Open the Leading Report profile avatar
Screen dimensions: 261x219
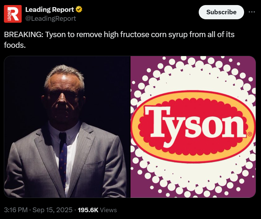click(x=13, y=14)
